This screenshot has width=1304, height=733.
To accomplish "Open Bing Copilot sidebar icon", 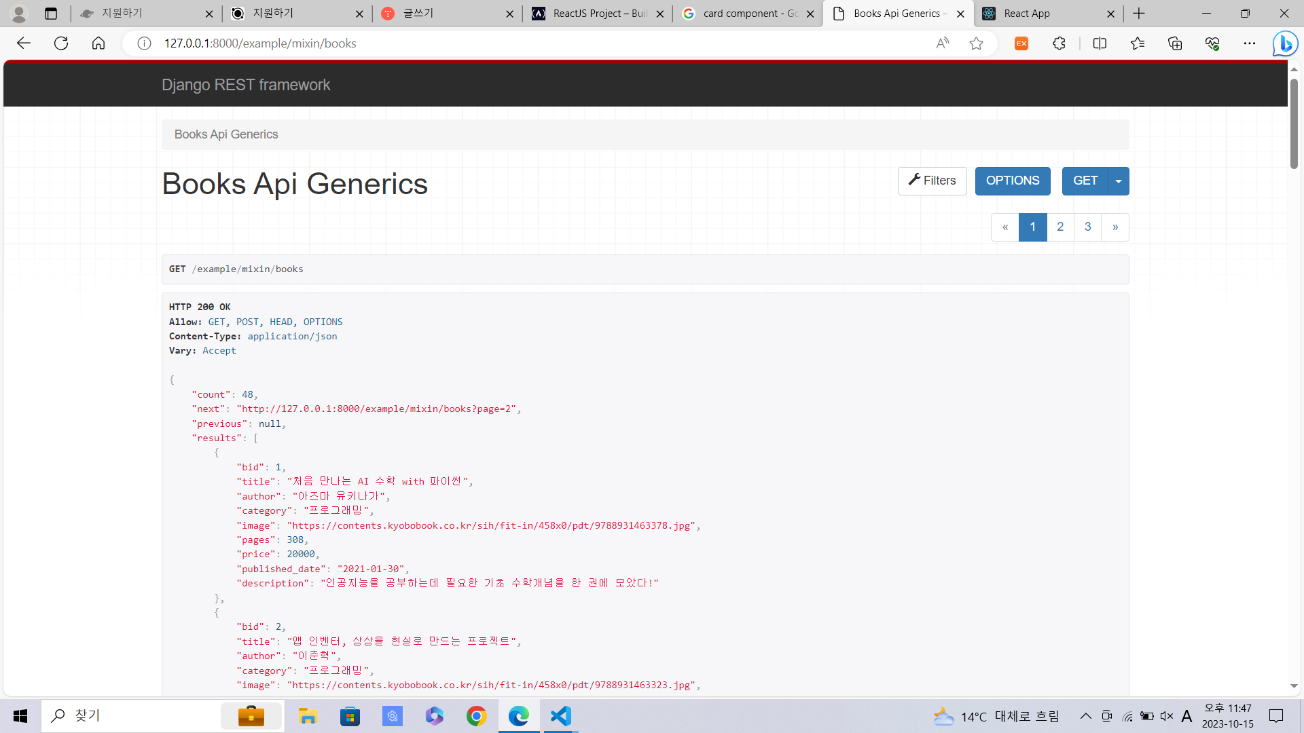I will point(1285,43).
